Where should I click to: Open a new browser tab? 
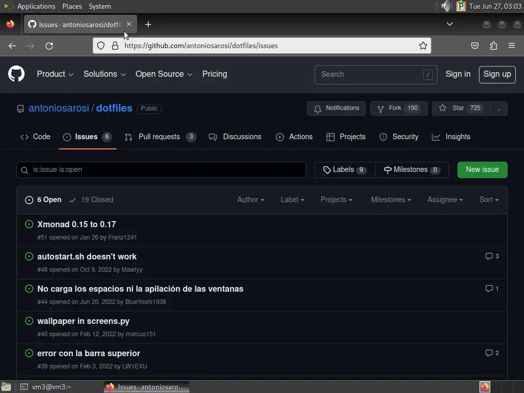click(148, 25)
